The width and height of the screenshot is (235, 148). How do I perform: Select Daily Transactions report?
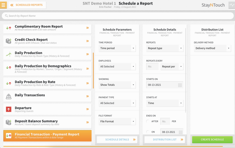pyautogui.click(x=47, y=96)
